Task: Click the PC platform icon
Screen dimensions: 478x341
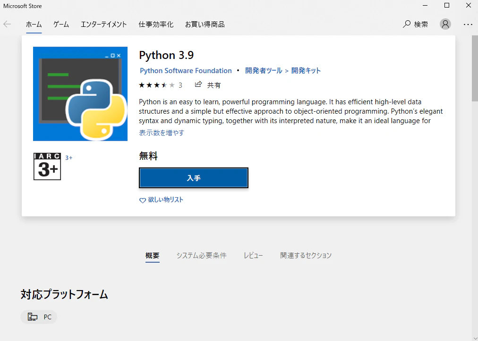Action: tap(32, 317)
